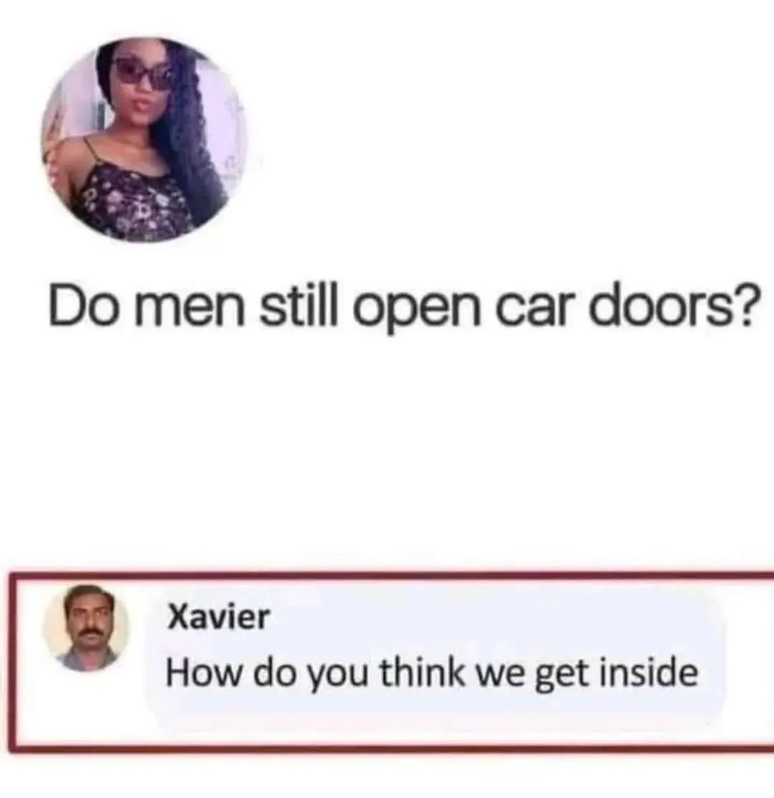The width and height of the screenshot is (774, 798).
Task: Open Xavier's profile via his name
Action: pos(219,617)
